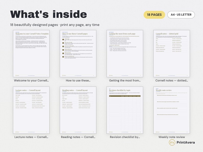Viewport: 203px width, 152px height.
Task: Click the PrintAvera brand name
Action: [x=186, y=143]
